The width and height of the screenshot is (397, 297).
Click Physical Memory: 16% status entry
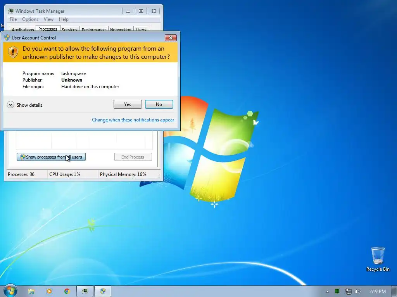(x=123, y=174)
